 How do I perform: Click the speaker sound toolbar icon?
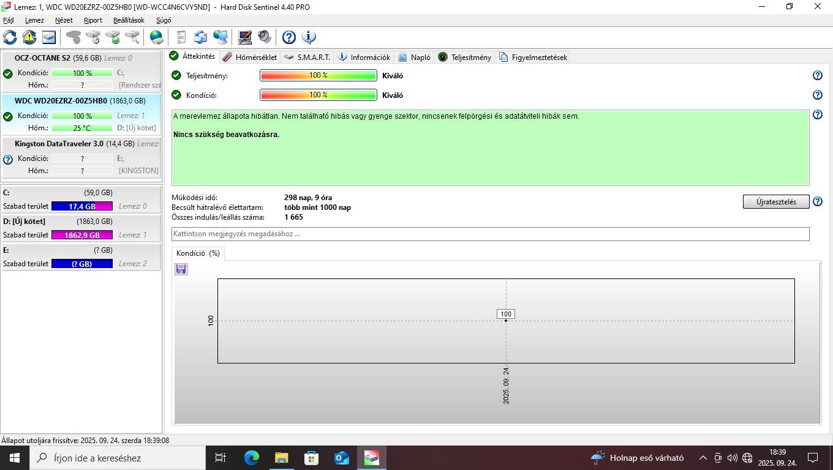[x=264, y=37]
